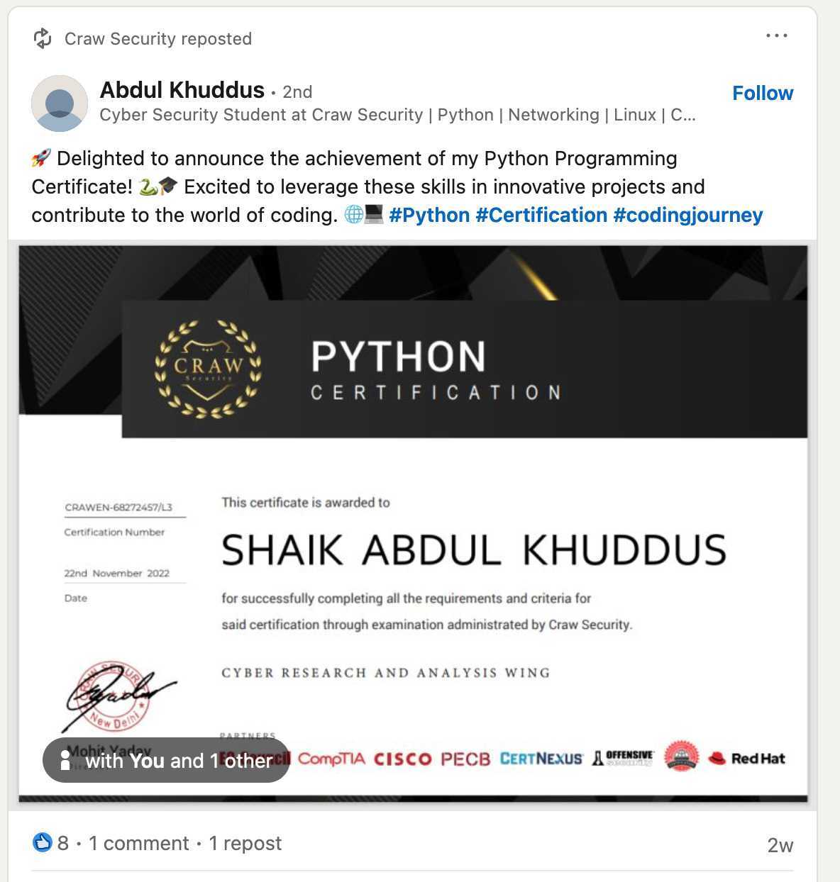Open the certificate image thumbnail

[411, 518]
